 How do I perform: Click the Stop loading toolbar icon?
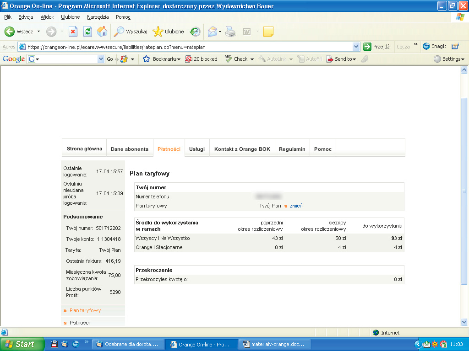point(73,32)
